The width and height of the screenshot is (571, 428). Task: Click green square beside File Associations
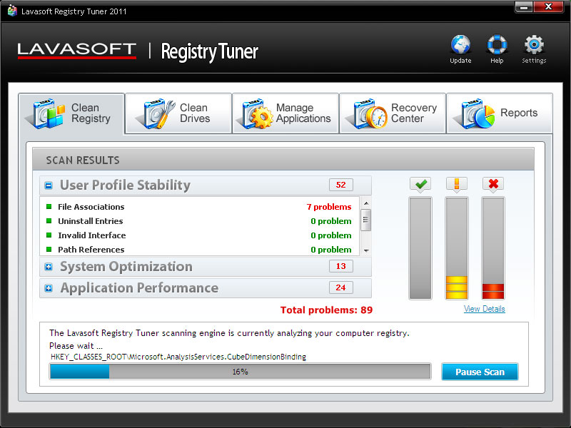[49, 207]
